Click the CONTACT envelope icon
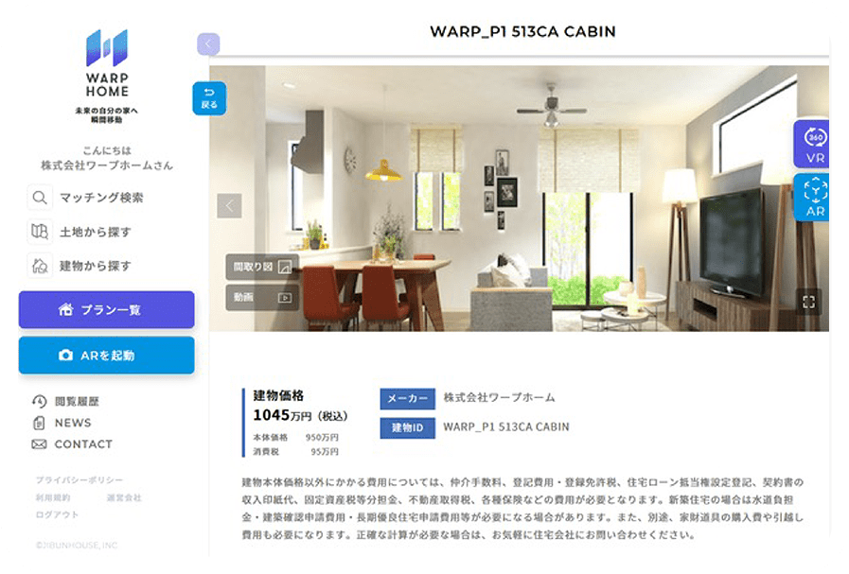 (39, 444)
